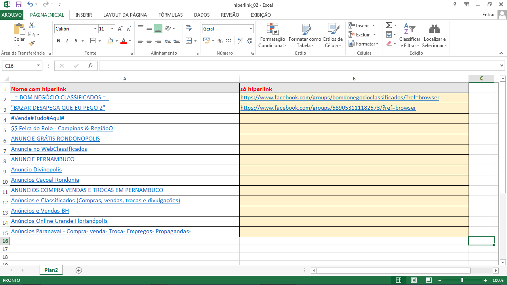The height and width of the screenshot is (285, 507).
Task: Apply percent style to the cell
Action: click(220, 41)
